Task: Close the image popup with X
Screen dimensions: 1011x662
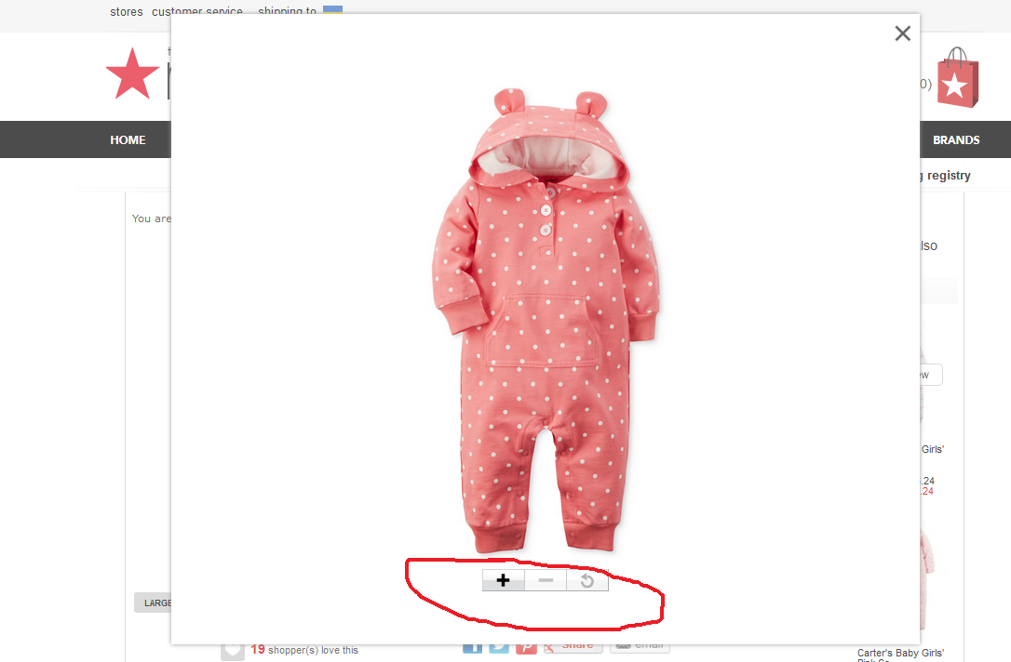Action: [x=903, y=33]
